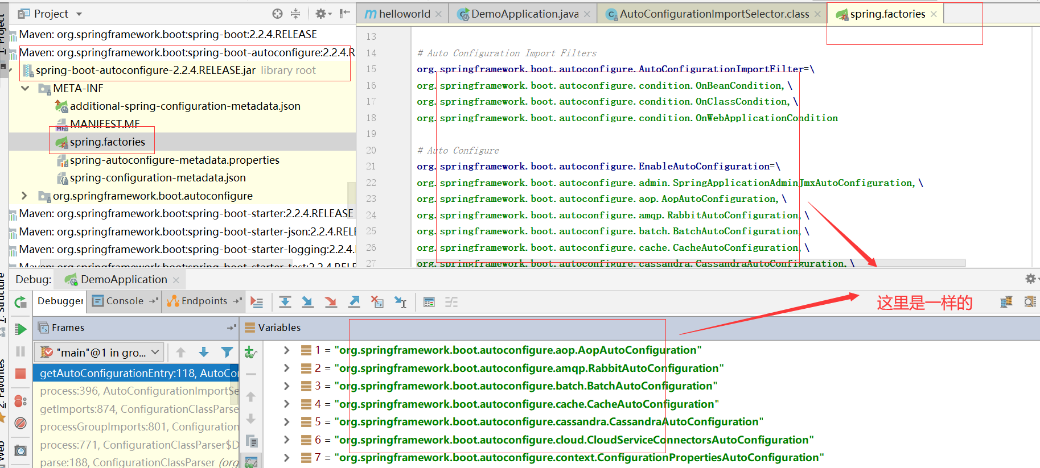Click copy watch icon in Variables
Viewport: 1040px width, 468px height.
tap(251, 441)
